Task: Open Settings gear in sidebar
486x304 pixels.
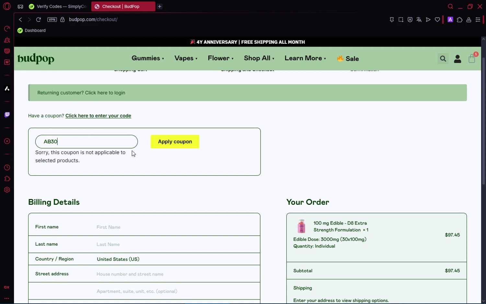Action: click(x=7, y=190)
